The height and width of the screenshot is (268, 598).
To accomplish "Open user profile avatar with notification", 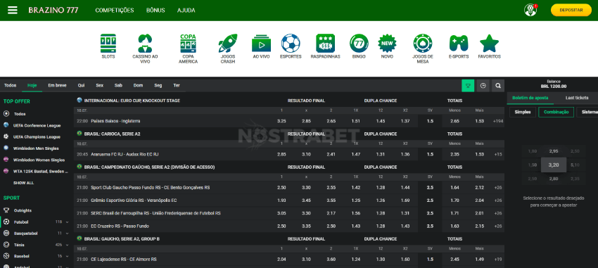I will pos(530,10).
